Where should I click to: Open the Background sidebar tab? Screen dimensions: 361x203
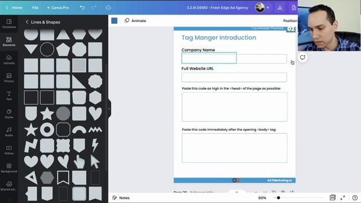[9, 168]
